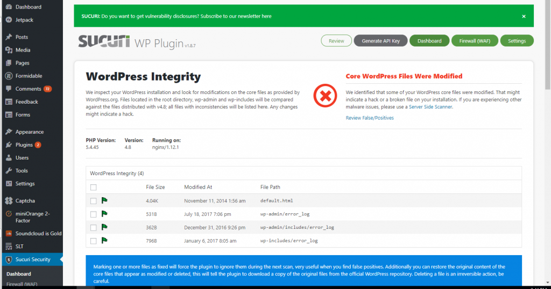Click the Tools wrench icon
551x289 pixels.
point(9,171)
